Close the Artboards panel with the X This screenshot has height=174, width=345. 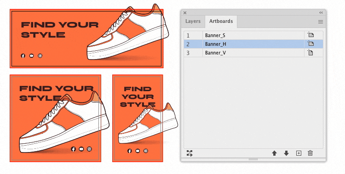[185, 13]
